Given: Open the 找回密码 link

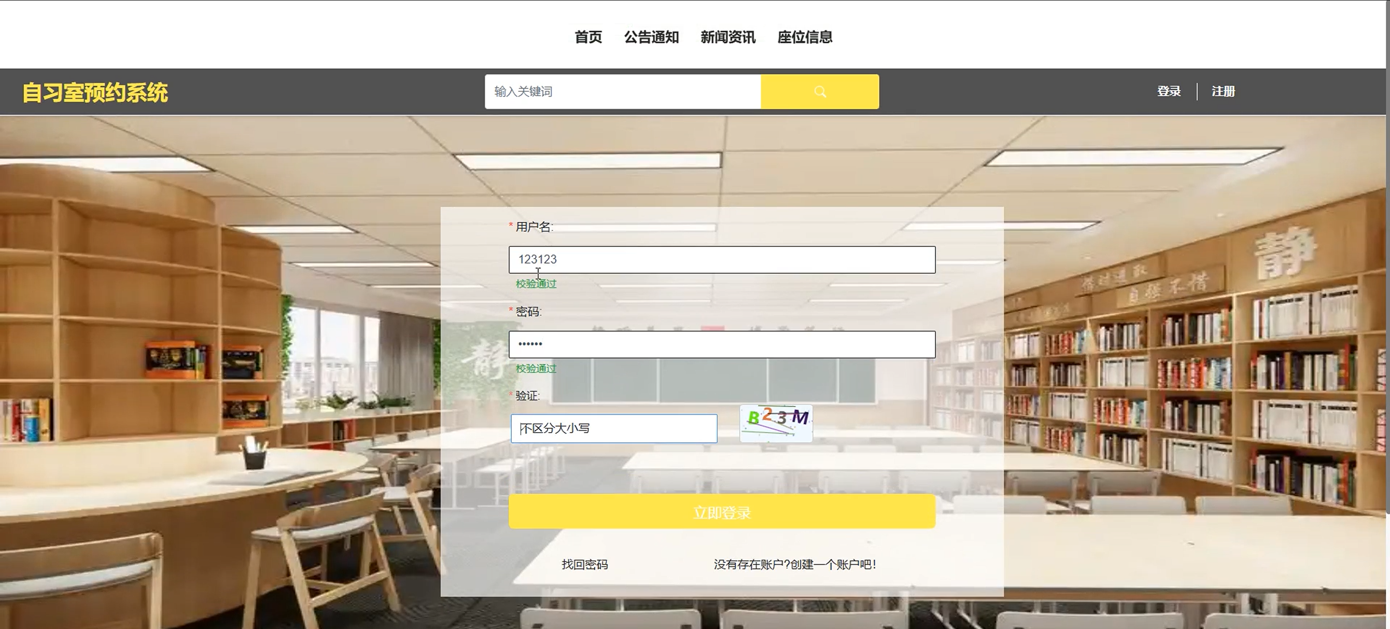Looking at the screenshot, I should [584, 564].
